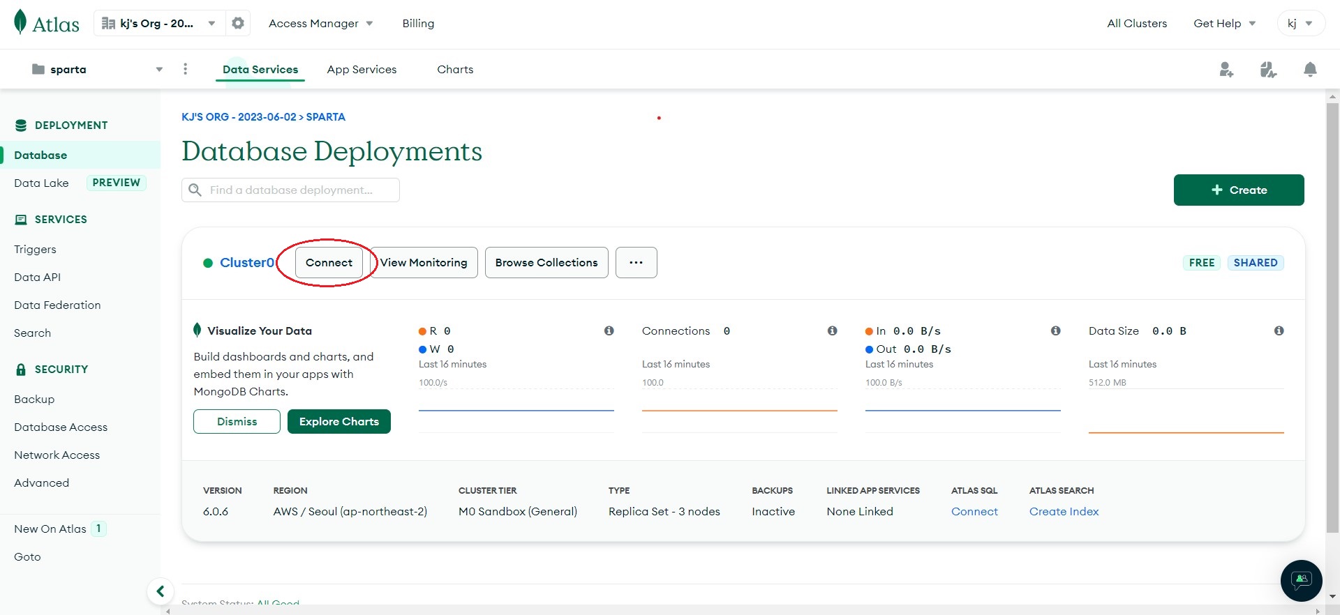Switch to Data Services tab
The image size is (1340, 615).
[260, 69]
